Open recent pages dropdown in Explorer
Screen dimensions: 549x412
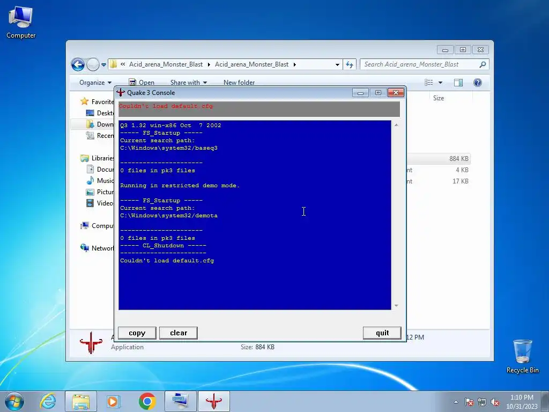[103, 65]
